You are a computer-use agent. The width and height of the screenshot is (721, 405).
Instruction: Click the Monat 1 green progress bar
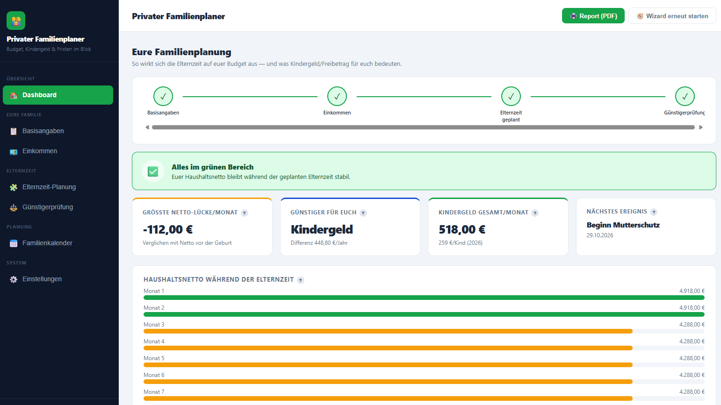424,298
